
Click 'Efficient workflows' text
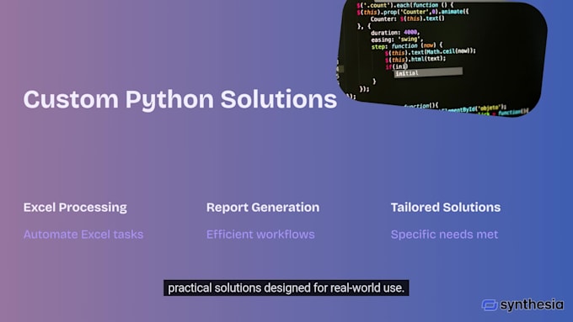[260, 234]
